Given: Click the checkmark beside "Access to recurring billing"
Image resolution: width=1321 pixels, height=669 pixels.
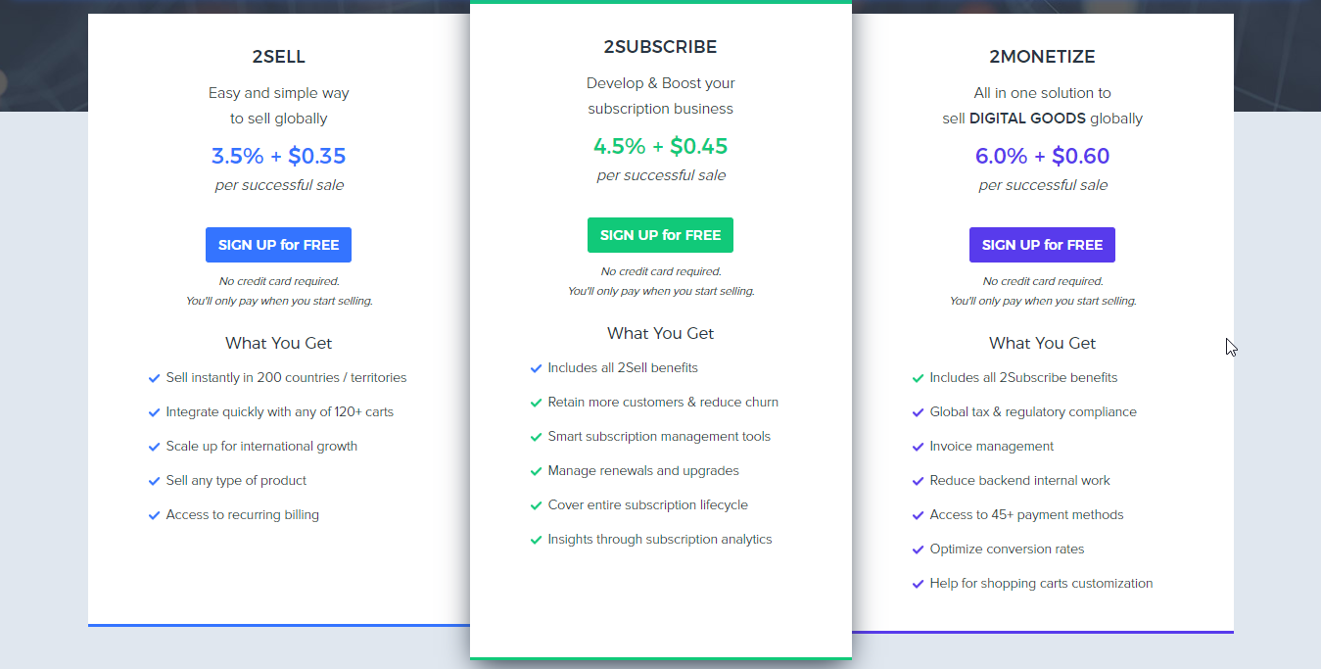Looking at the screenshot, I should pos(155,514).
